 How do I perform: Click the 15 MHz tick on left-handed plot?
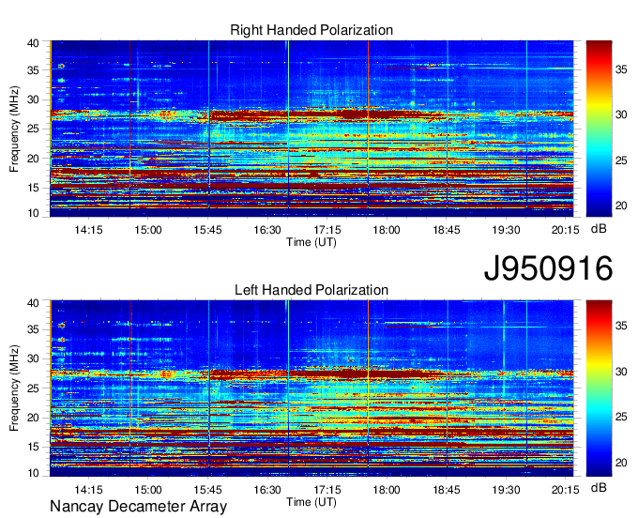pos(34,448)
